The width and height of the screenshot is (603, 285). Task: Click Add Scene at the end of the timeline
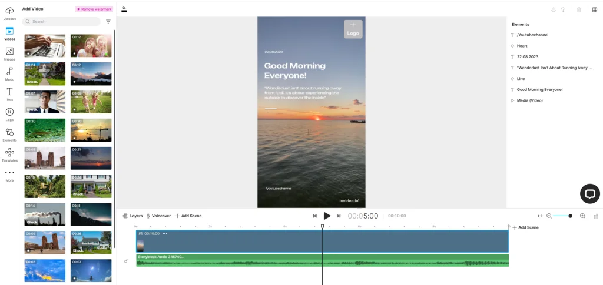tap(526, 227)
